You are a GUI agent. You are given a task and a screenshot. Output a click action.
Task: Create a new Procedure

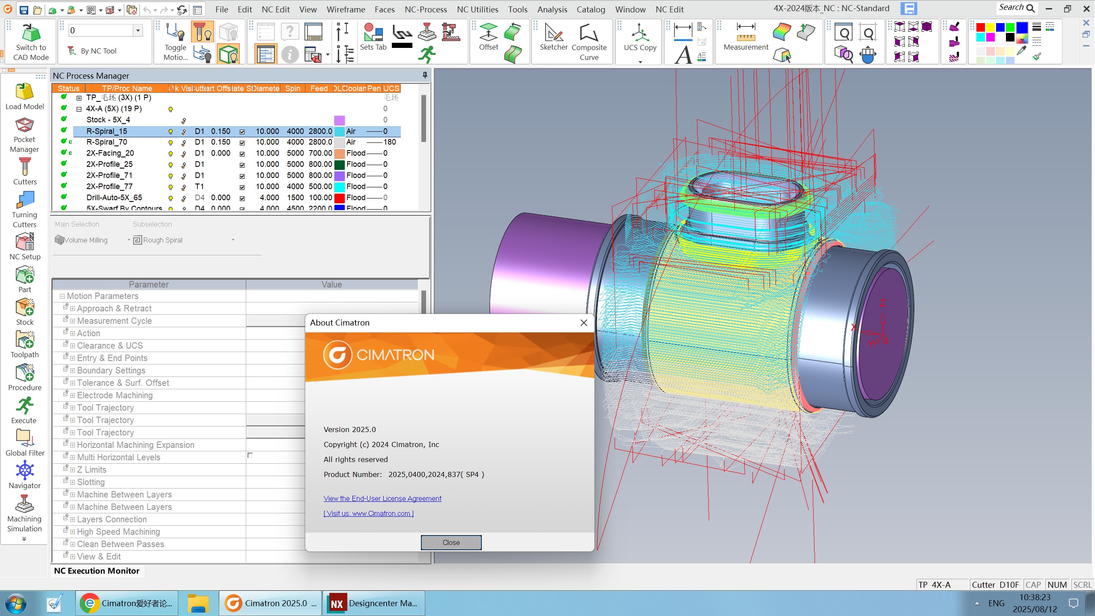[25, 377]
